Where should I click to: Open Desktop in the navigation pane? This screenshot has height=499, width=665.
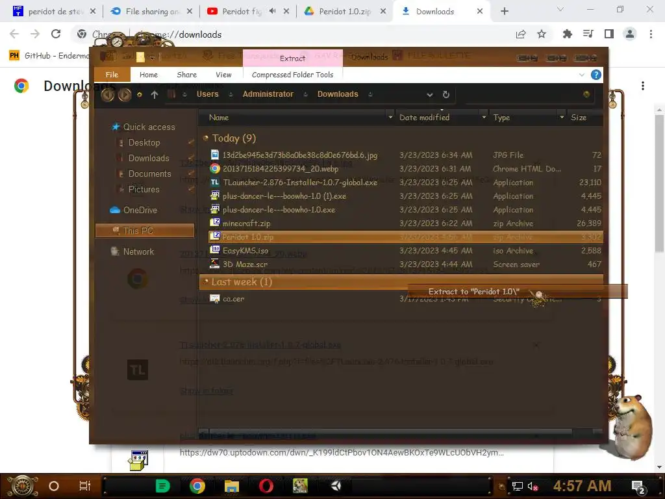click(144, 142)
